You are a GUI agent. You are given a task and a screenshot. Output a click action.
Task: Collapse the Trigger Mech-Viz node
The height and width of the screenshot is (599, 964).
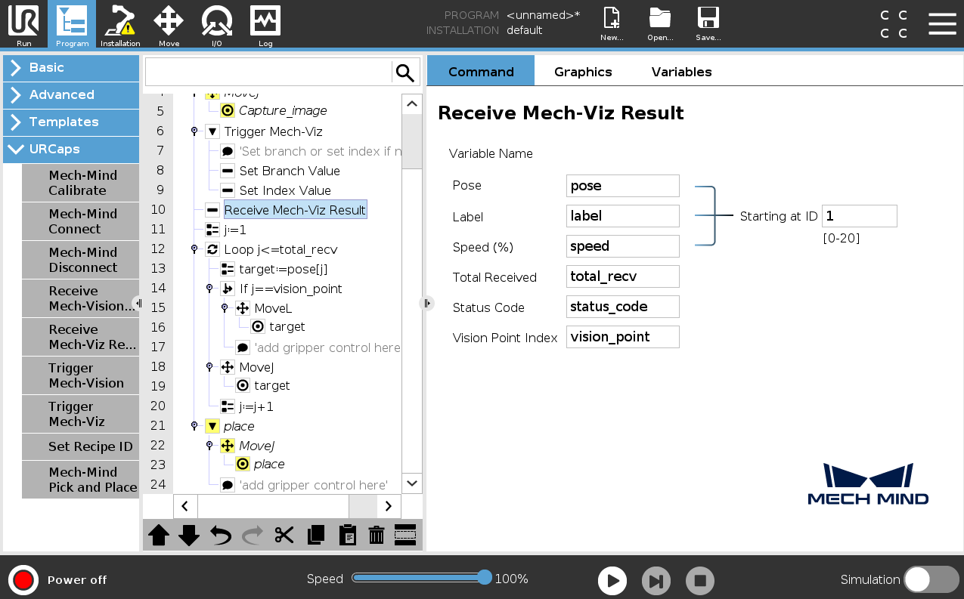pyautogui.click(x=194, y=131)
